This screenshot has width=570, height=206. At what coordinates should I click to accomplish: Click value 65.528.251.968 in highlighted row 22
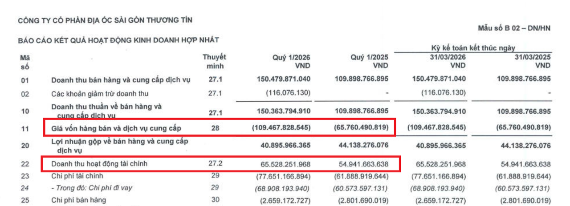click(x=286, y=164)
